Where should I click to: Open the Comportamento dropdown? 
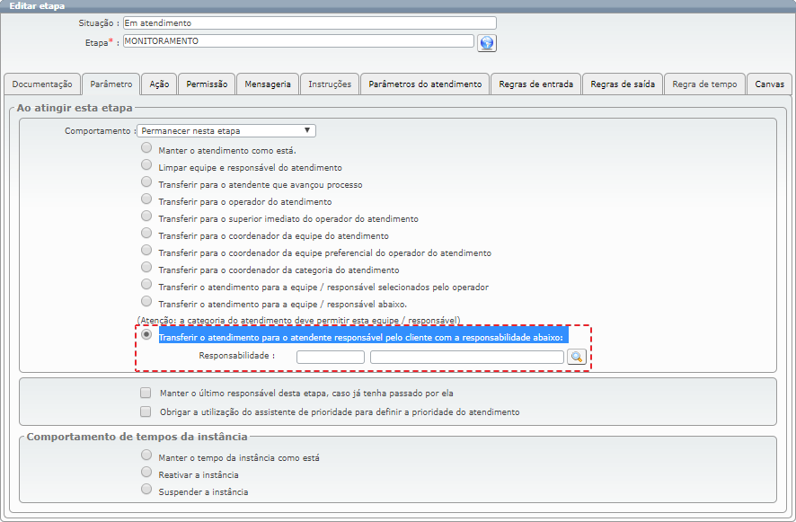coord(226,131)
